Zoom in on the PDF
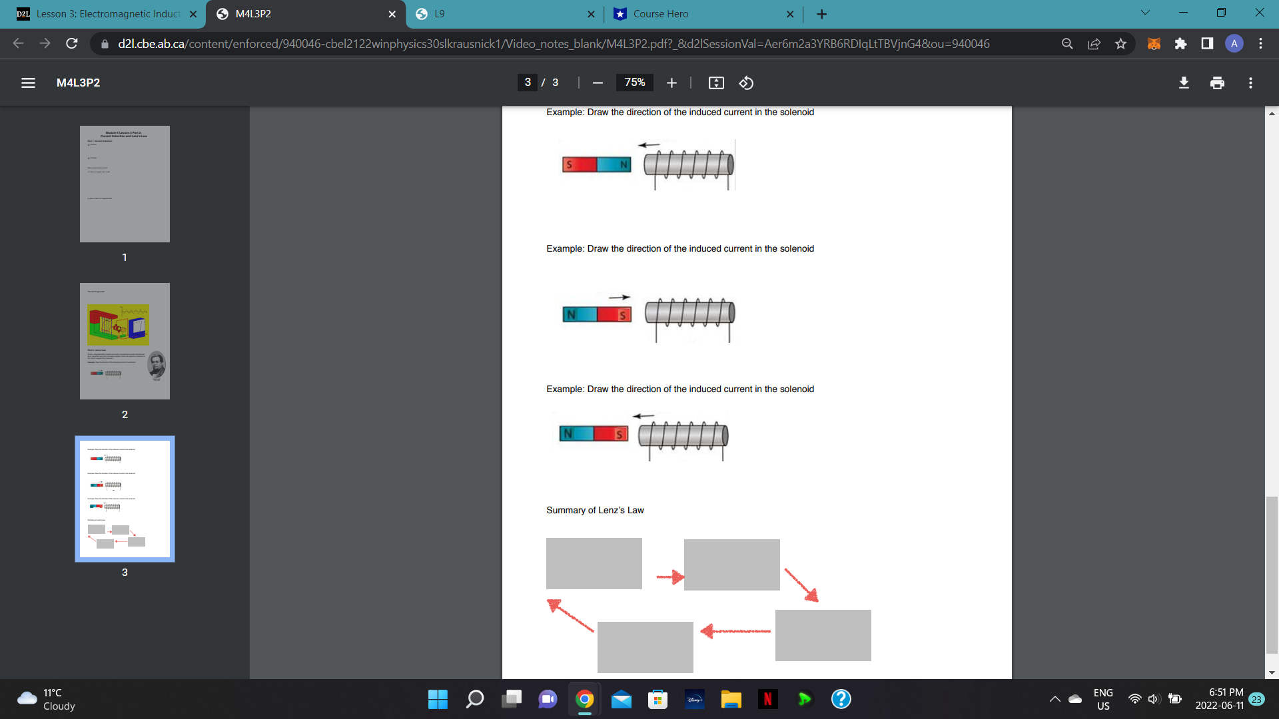 pyautogui.click(x=671, y=83)
